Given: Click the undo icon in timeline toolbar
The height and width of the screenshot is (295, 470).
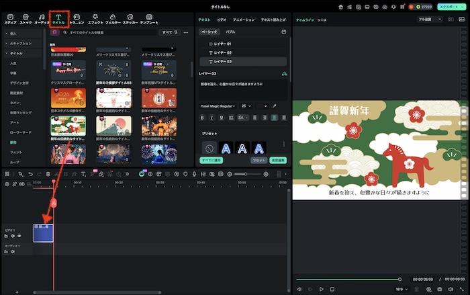Looking at the screenshot, I should (x=30, y=174).
